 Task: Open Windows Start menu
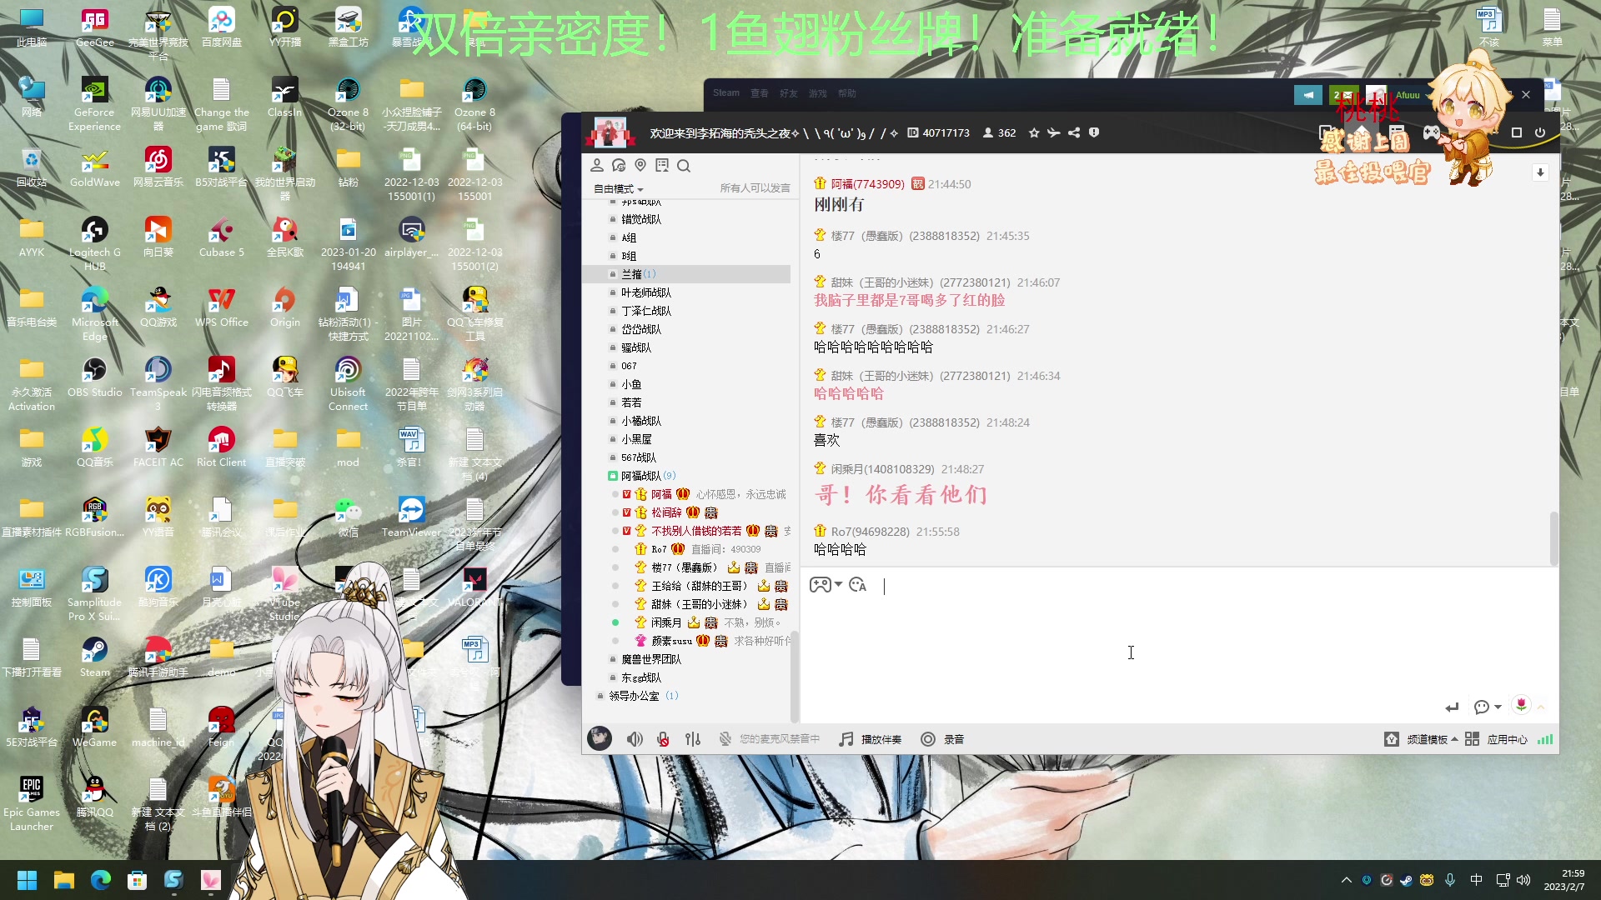pyautogui.click(x=27, y=880)
